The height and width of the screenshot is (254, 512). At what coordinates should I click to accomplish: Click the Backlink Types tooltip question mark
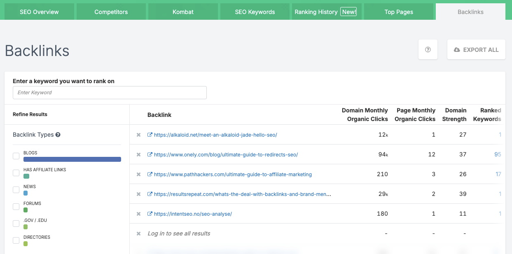click(58, 135)
